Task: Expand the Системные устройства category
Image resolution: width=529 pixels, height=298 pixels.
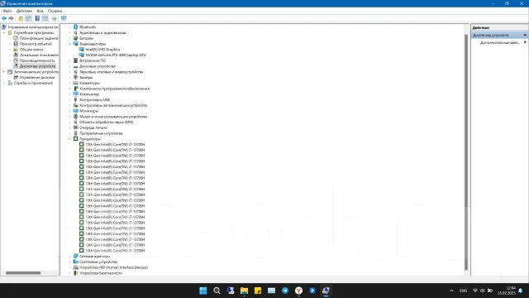Action: [69, 262]
